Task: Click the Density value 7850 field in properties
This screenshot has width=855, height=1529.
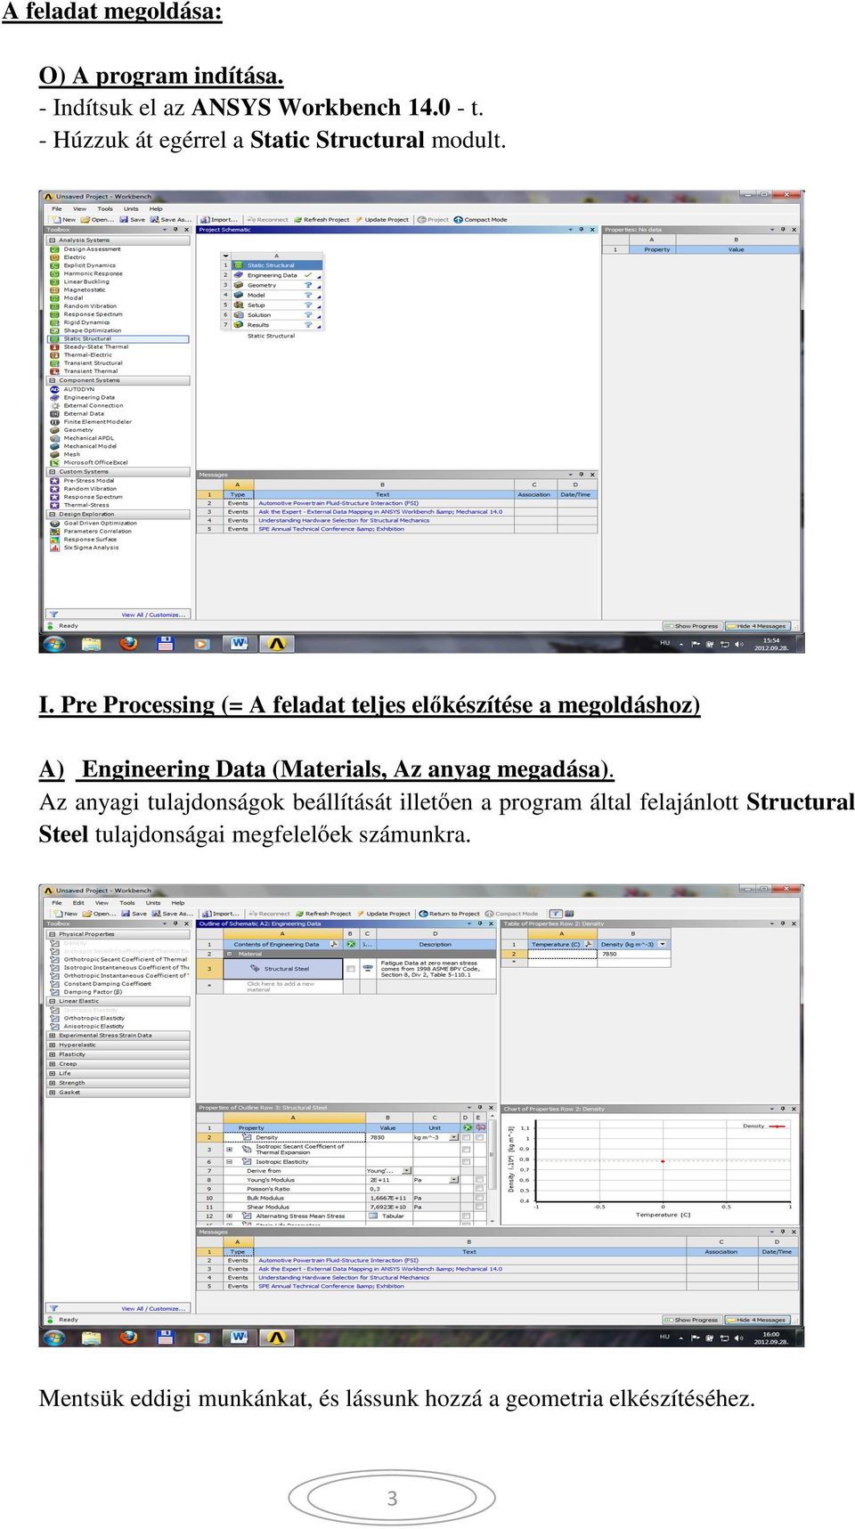Action: pyautogui.click(x=389, y=1137)
